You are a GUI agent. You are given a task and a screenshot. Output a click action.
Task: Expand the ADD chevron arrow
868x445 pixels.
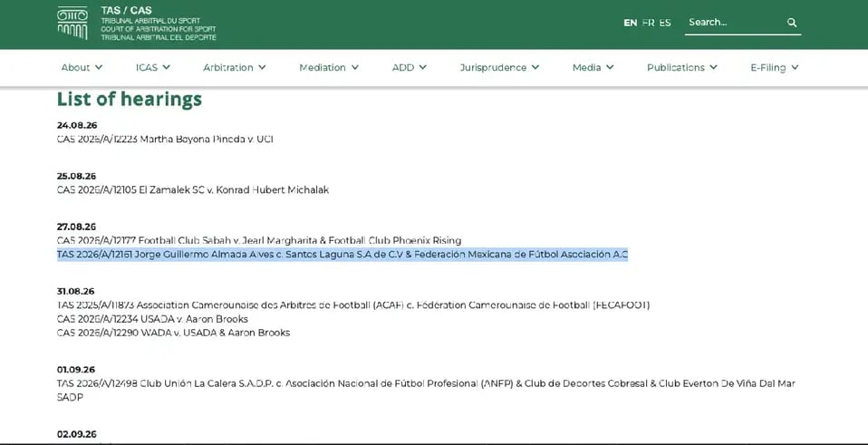[422, 68]
